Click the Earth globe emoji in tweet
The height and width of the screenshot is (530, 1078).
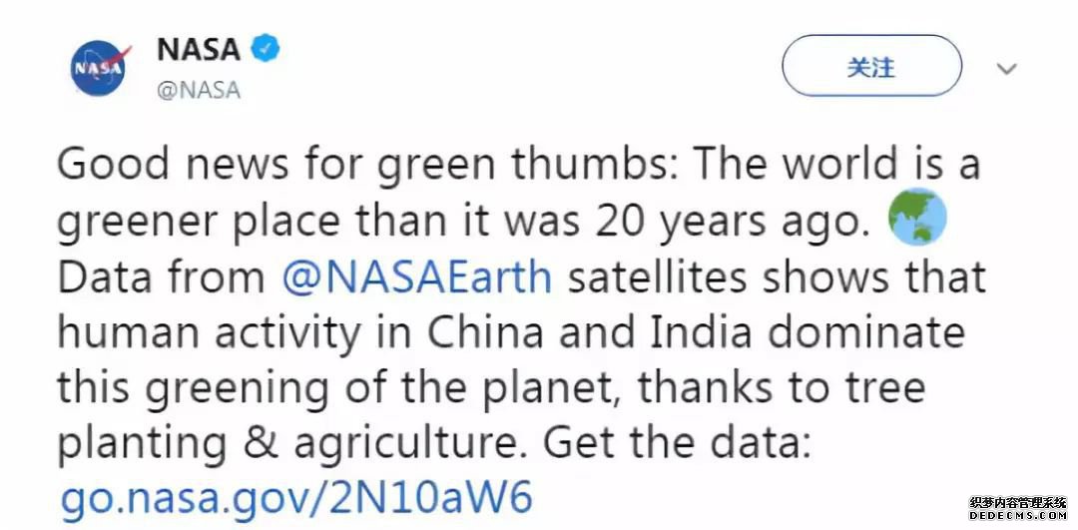click(917, 218)
